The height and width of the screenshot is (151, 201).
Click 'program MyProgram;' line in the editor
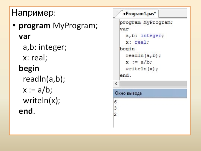pos(146,22)
